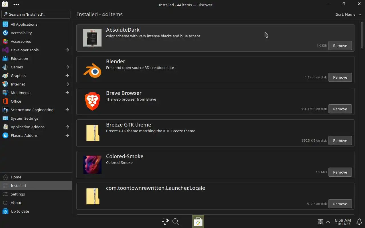Expand the Developer Tools arrow
The width and height of the screenshot is (365, 228).
point(67,50)
